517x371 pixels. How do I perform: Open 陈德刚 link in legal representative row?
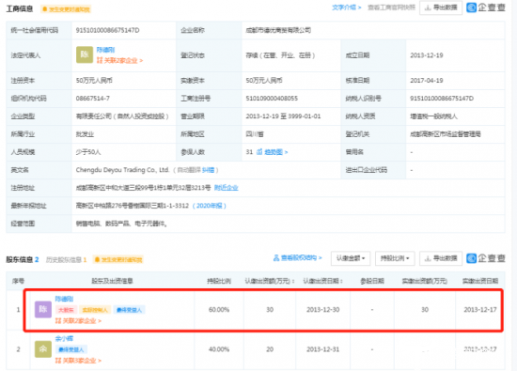[x=105, y=50]
